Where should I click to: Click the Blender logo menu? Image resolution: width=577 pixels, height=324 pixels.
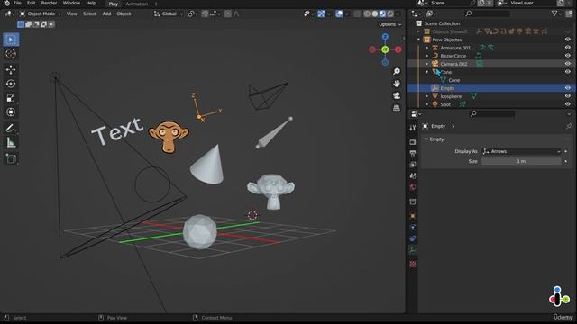tap(6, 3)
